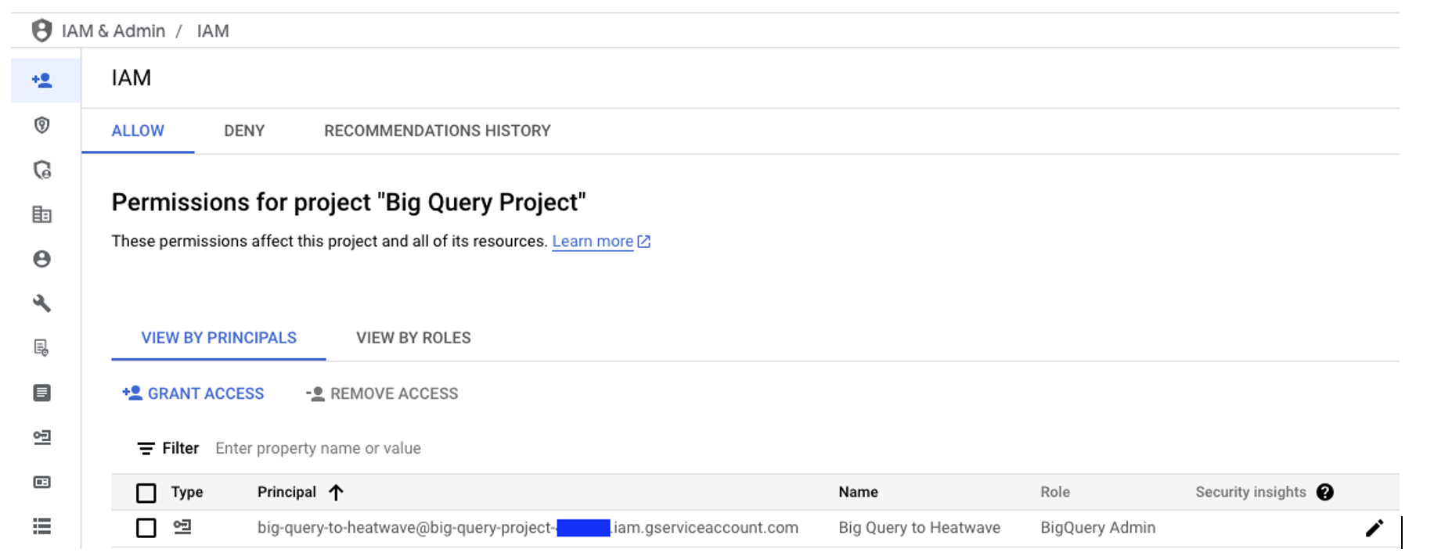Open the service accounts key icon in sidebar
This screenshot has width=1434, height=560.
[x=42, y=437]
